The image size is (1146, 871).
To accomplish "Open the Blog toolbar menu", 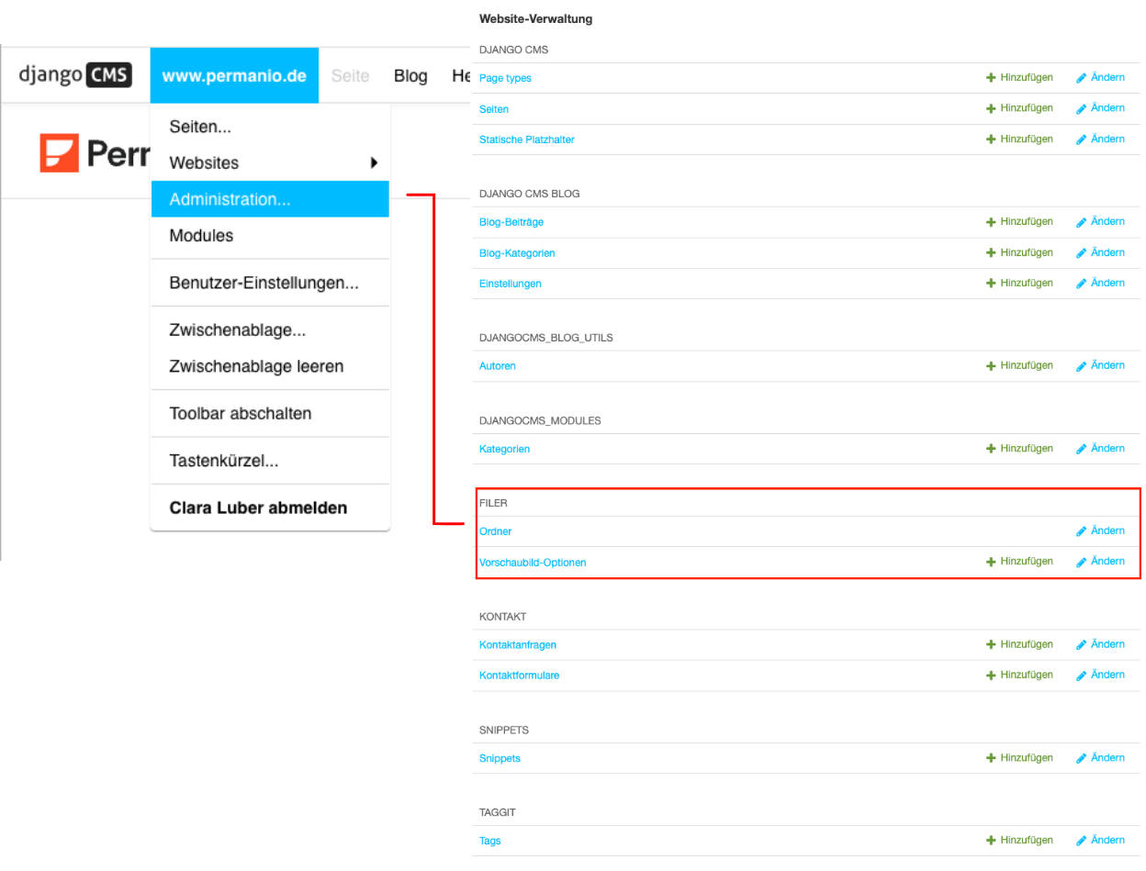I will 410,75.
